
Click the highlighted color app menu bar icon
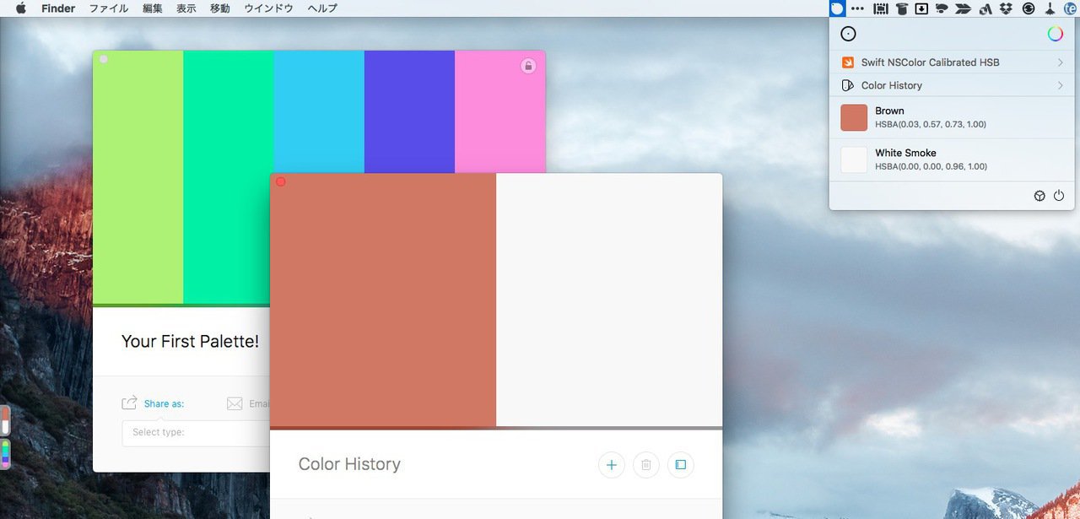(x=837, y=8)
